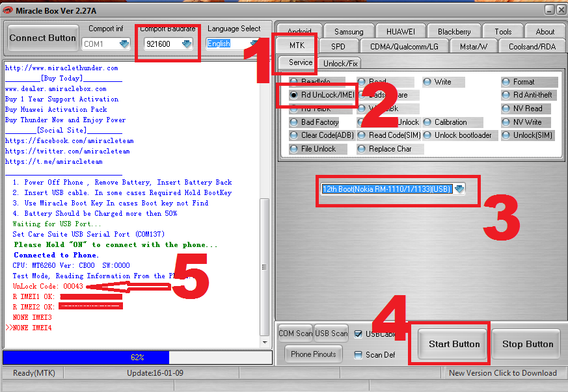Click the Connect Button

coord(43,38)
